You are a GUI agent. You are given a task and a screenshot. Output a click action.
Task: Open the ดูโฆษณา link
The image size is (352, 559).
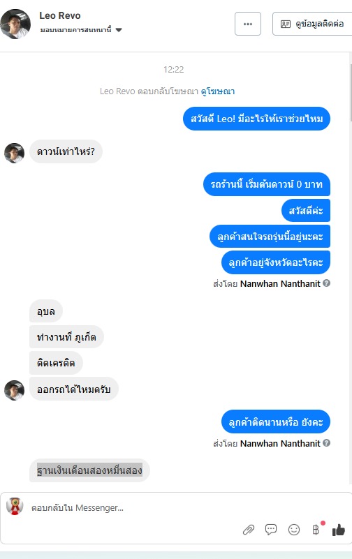point(217,91)
